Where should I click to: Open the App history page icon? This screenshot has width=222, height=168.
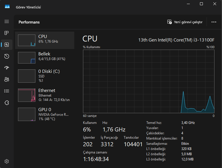pyautogui.click(x=7, y=56)
